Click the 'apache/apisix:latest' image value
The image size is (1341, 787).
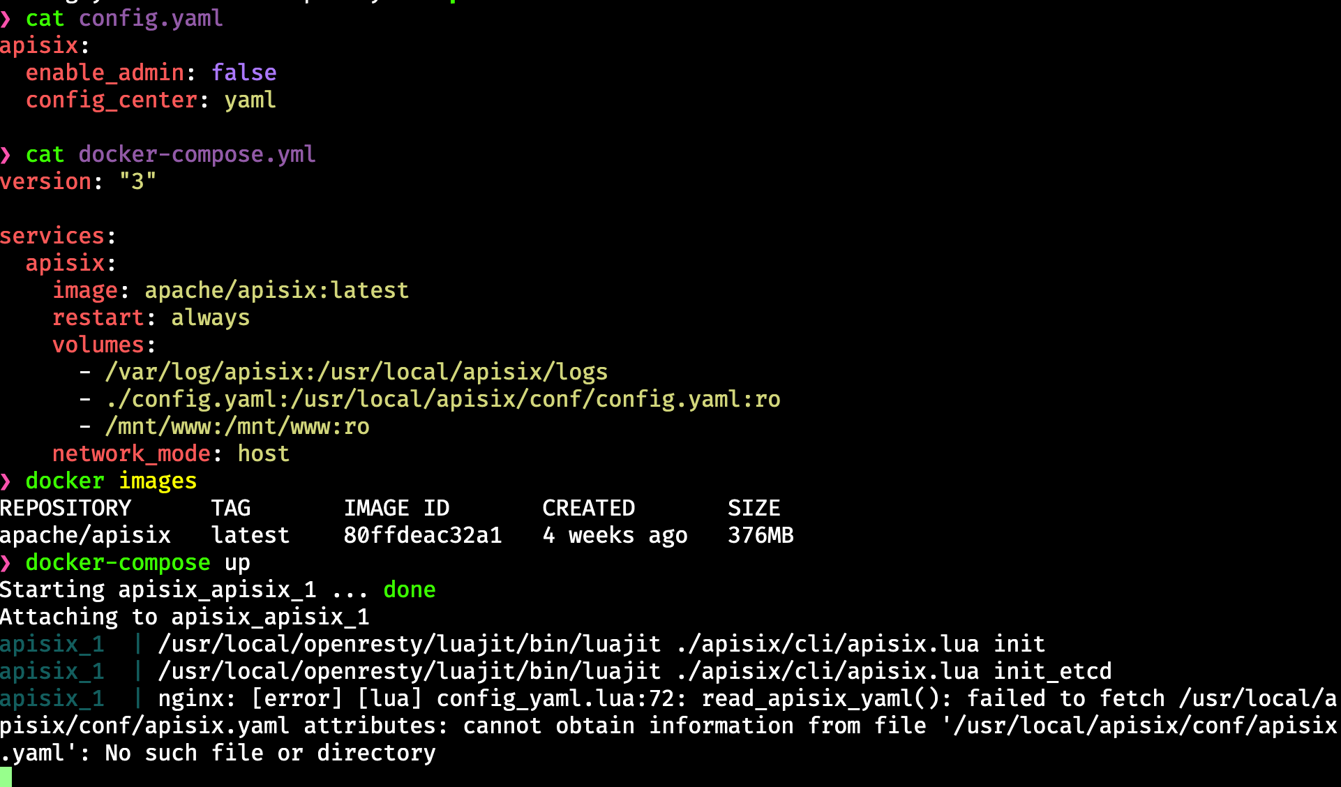coord(276,290)
